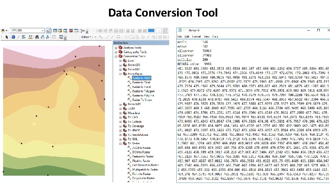
Task: Open the Editor dropdown menu
Action: (x=86, y=37)
